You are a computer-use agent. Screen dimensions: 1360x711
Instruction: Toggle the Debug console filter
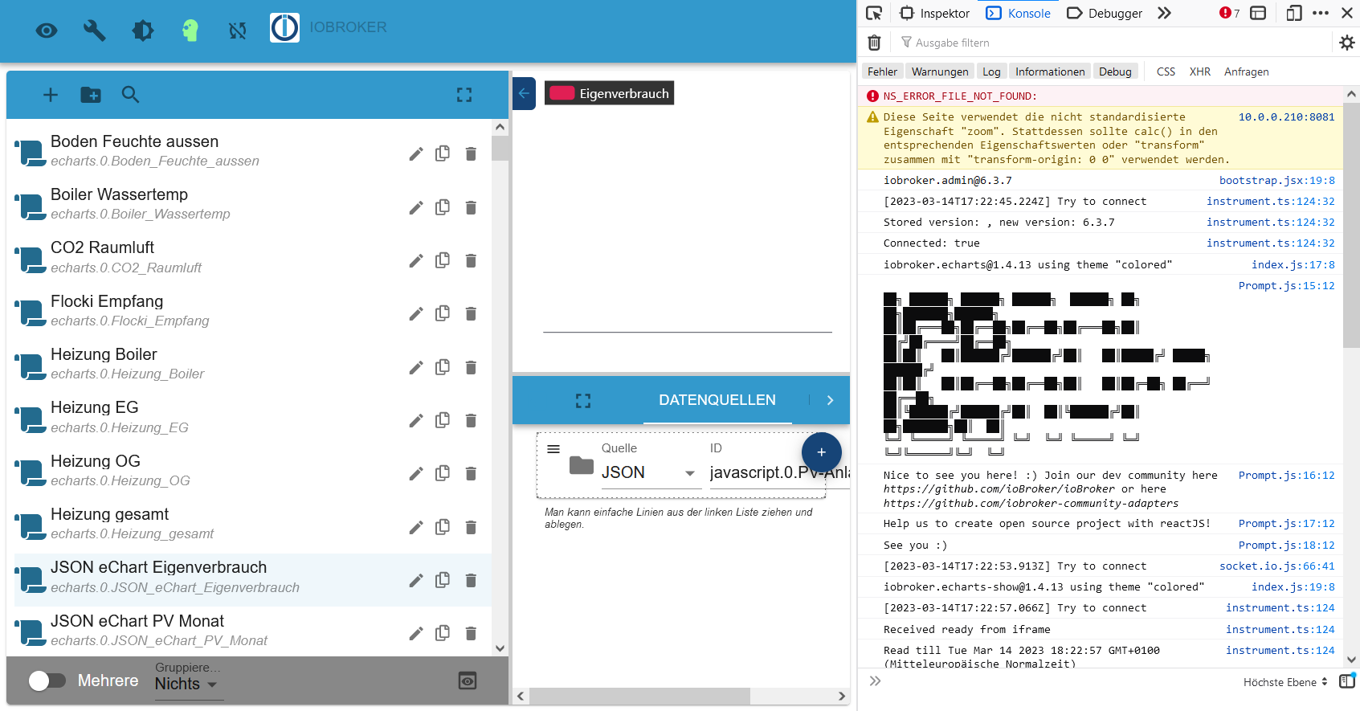pyautogui.click(x=1115, y=72)
